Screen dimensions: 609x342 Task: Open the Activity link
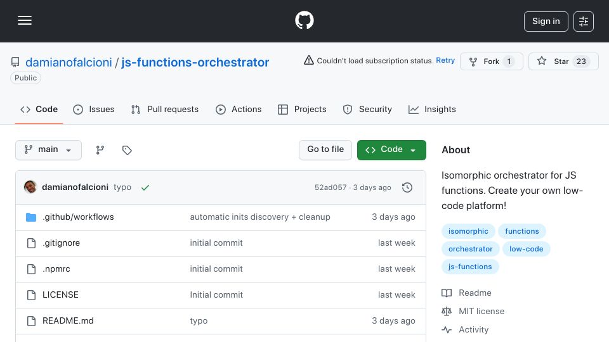(473, 329)
